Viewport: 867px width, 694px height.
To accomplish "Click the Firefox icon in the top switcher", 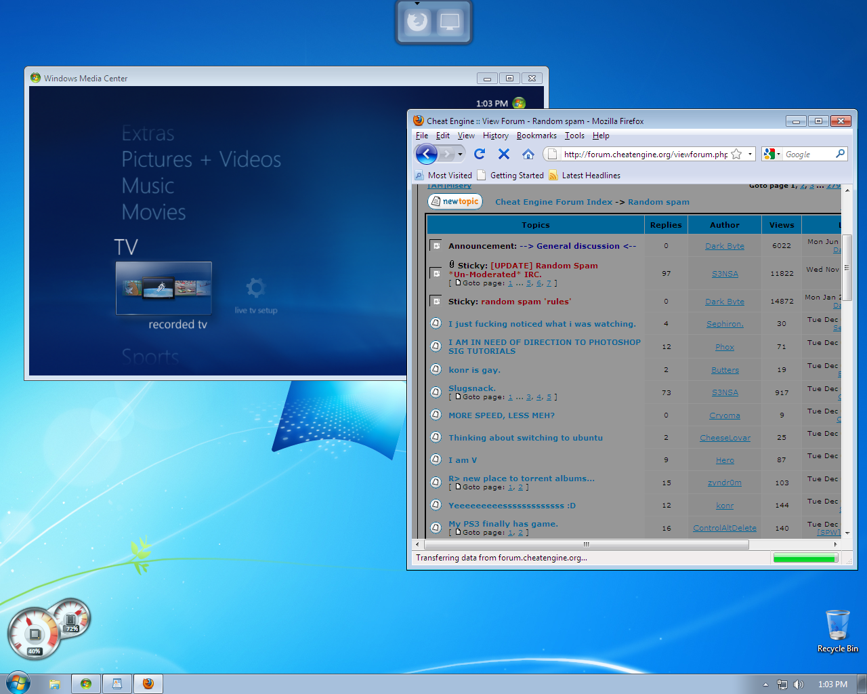I will click(x=417, y=22).
